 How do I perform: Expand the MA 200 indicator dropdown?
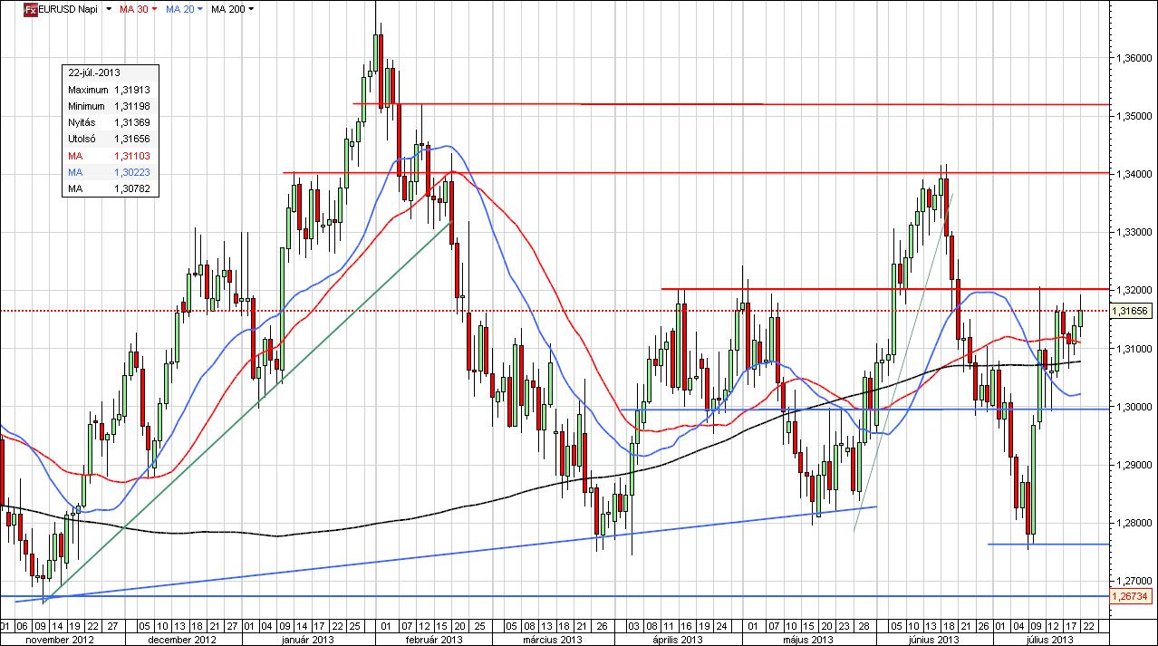[251, 9]
